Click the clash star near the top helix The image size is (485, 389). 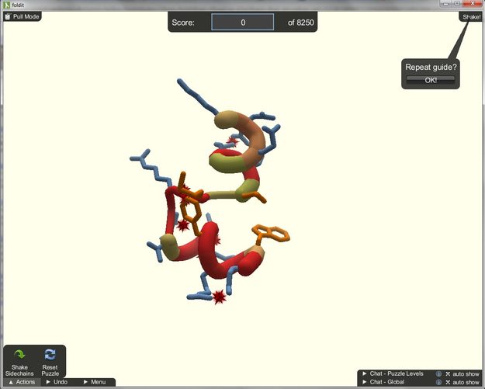point(232,141)
